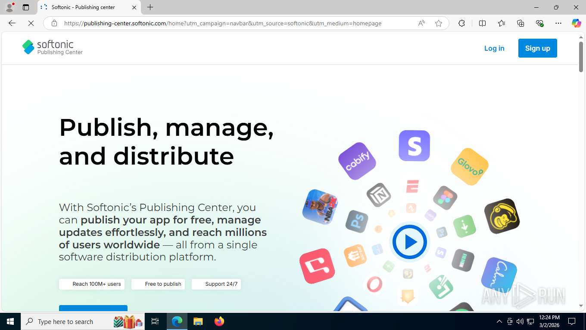Click the purple S app icon
Image resolution: width=586 pixels, height=330 pixels.
[414, 146]
